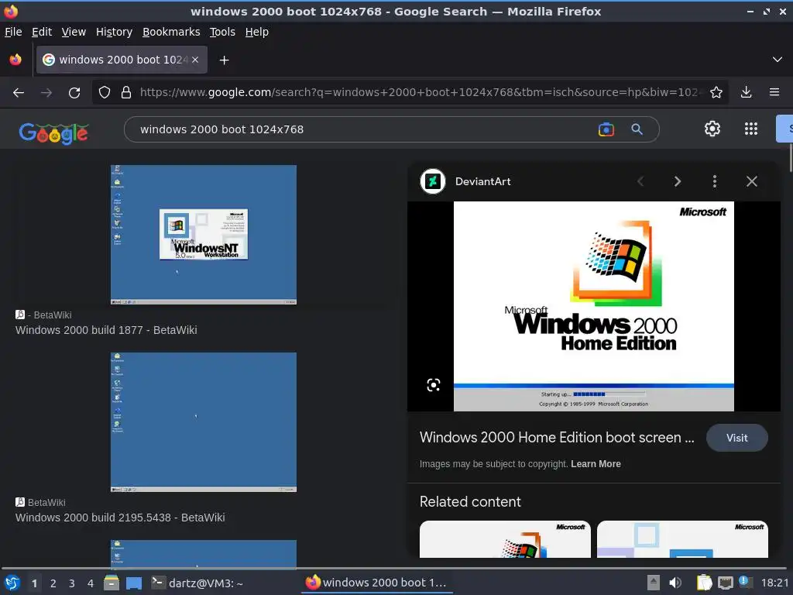Click the site padlock icon
The width and height of the screenshot is (793, 595).
[x=126, y=93]
